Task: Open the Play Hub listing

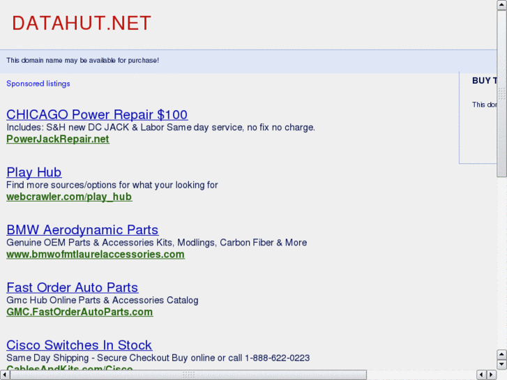Action: (x=34, y=172)
